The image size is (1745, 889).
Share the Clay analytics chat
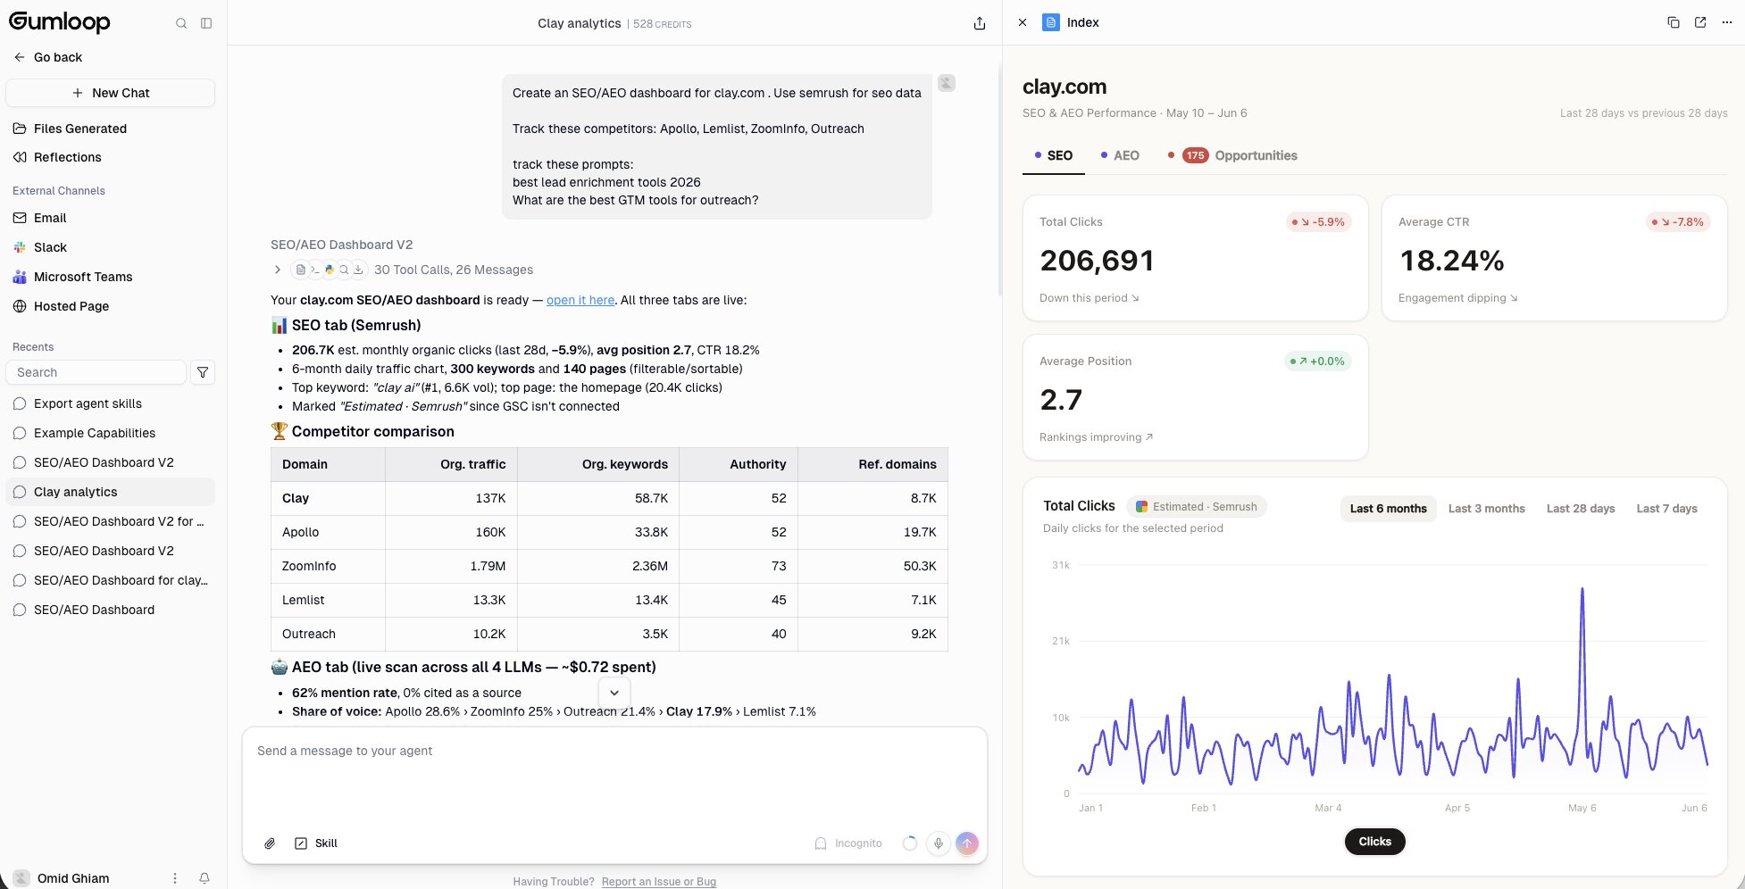[980, 23]
